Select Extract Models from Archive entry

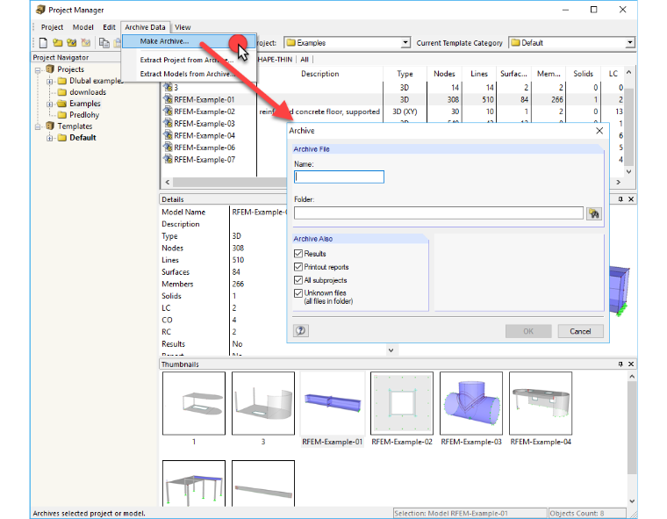(189, 74)
